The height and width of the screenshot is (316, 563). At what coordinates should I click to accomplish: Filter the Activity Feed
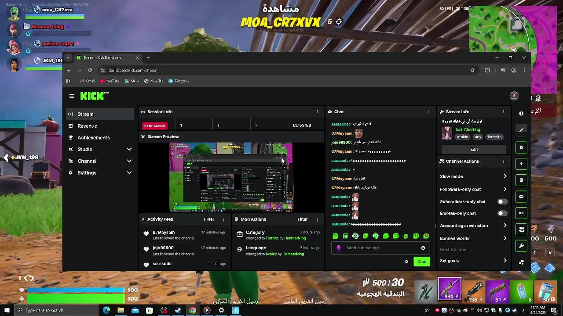209,219
